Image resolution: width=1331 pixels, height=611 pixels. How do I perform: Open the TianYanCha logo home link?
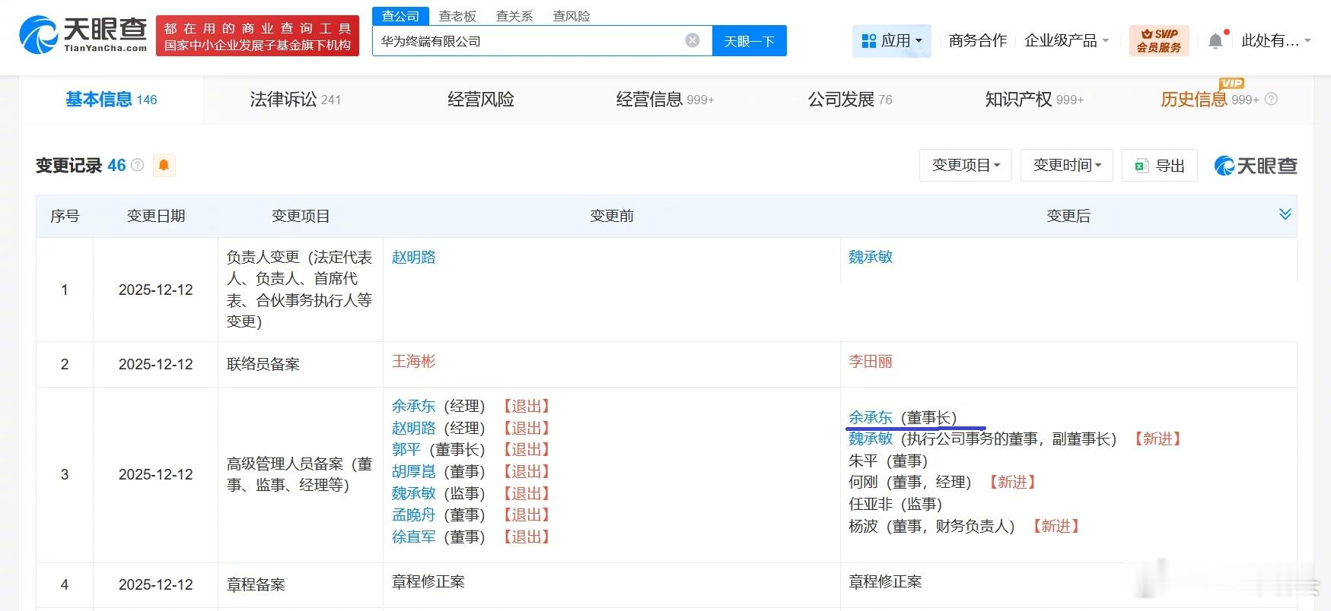click(x=83, y=35)
